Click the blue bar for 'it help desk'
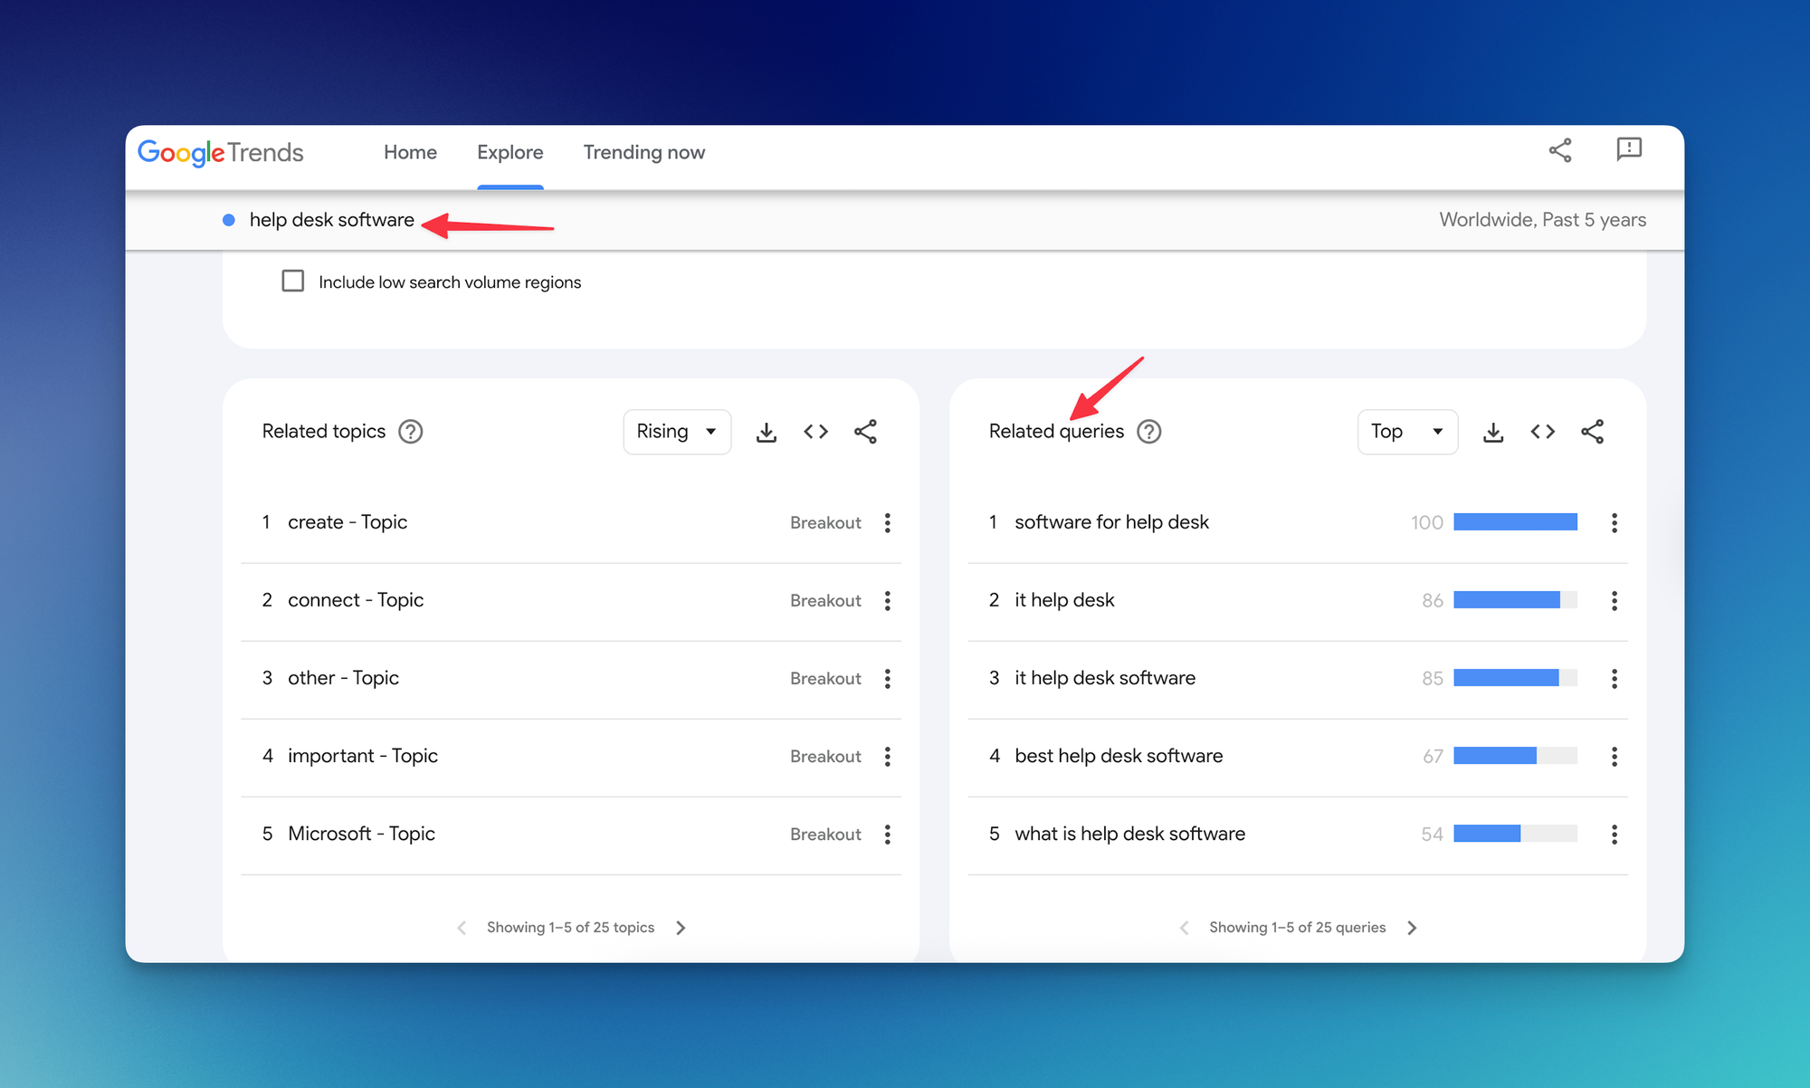Image resolution: width=1810 pixels, height=1088 pixels. tap(1506, 600)
